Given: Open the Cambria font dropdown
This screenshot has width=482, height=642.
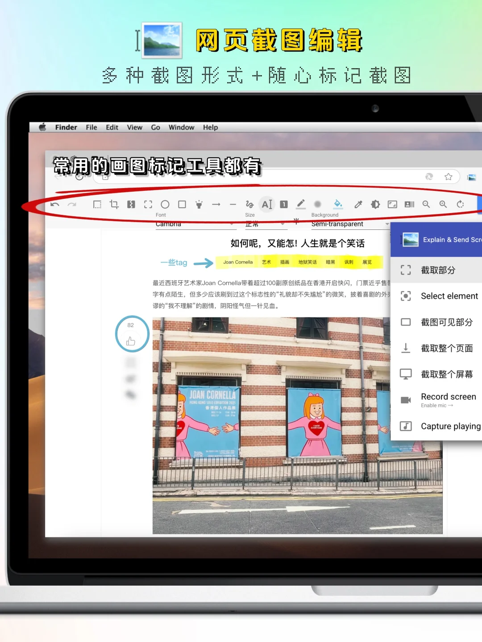Looking at the screenshot, I should (x=195, y=224).
